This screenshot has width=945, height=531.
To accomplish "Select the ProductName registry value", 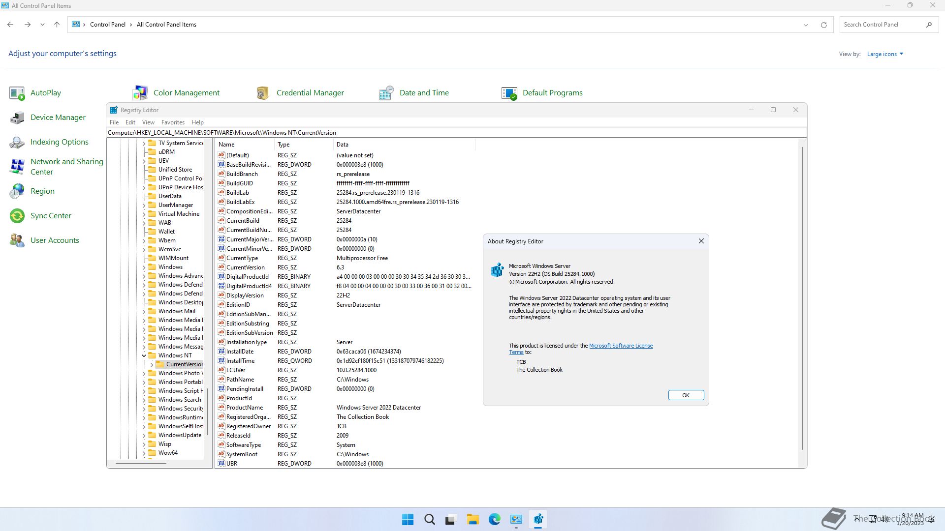I will tap(245, 408).
